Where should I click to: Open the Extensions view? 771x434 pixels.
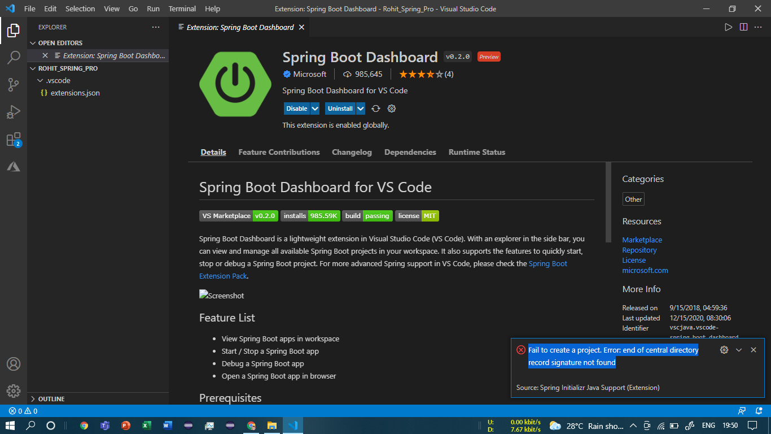14,140
